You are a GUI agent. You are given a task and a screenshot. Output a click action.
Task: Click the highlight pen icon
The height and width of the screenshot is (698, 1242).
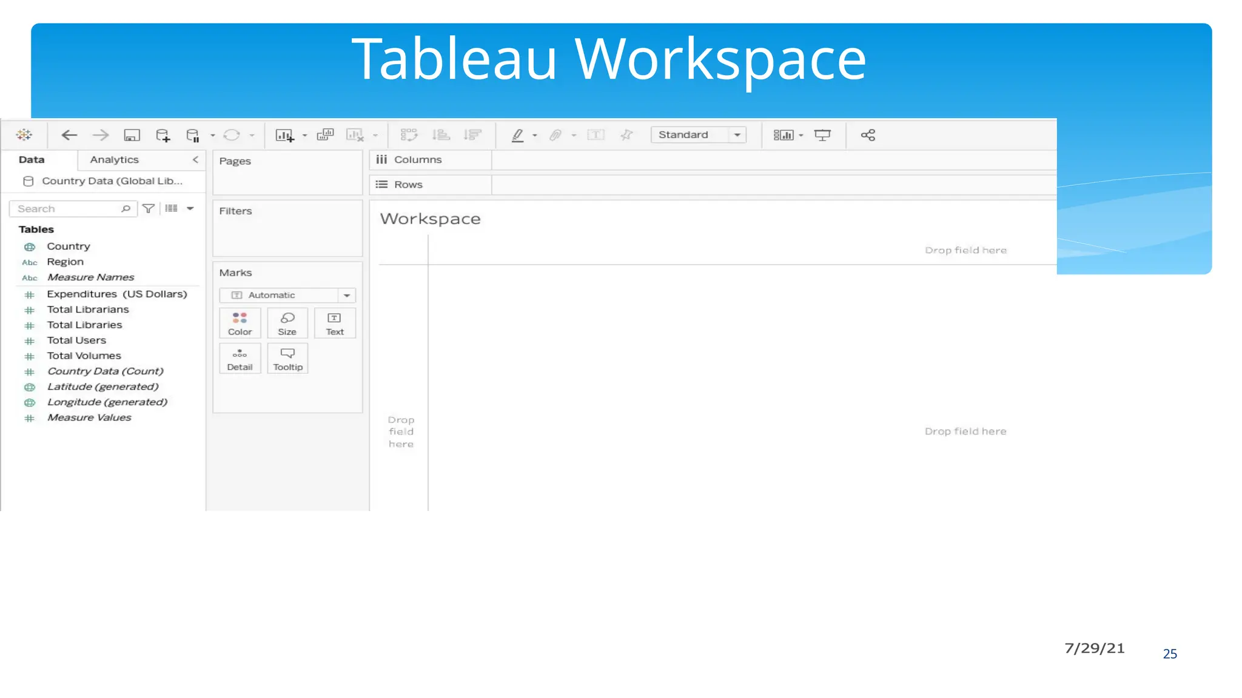(517, 135)
